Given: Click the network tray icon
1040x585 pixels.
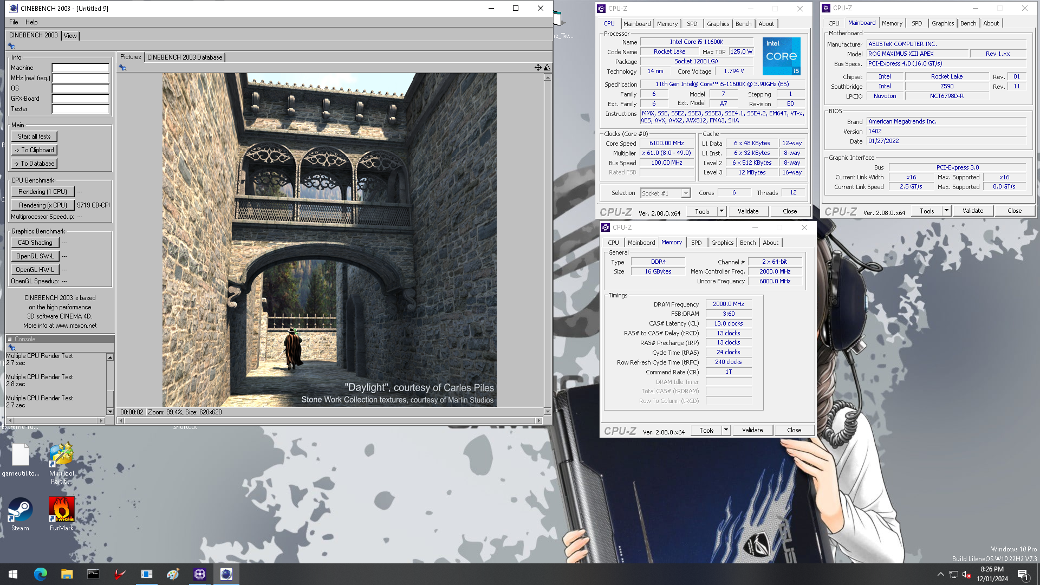Looking at the screenshot, I should [954, 574].
